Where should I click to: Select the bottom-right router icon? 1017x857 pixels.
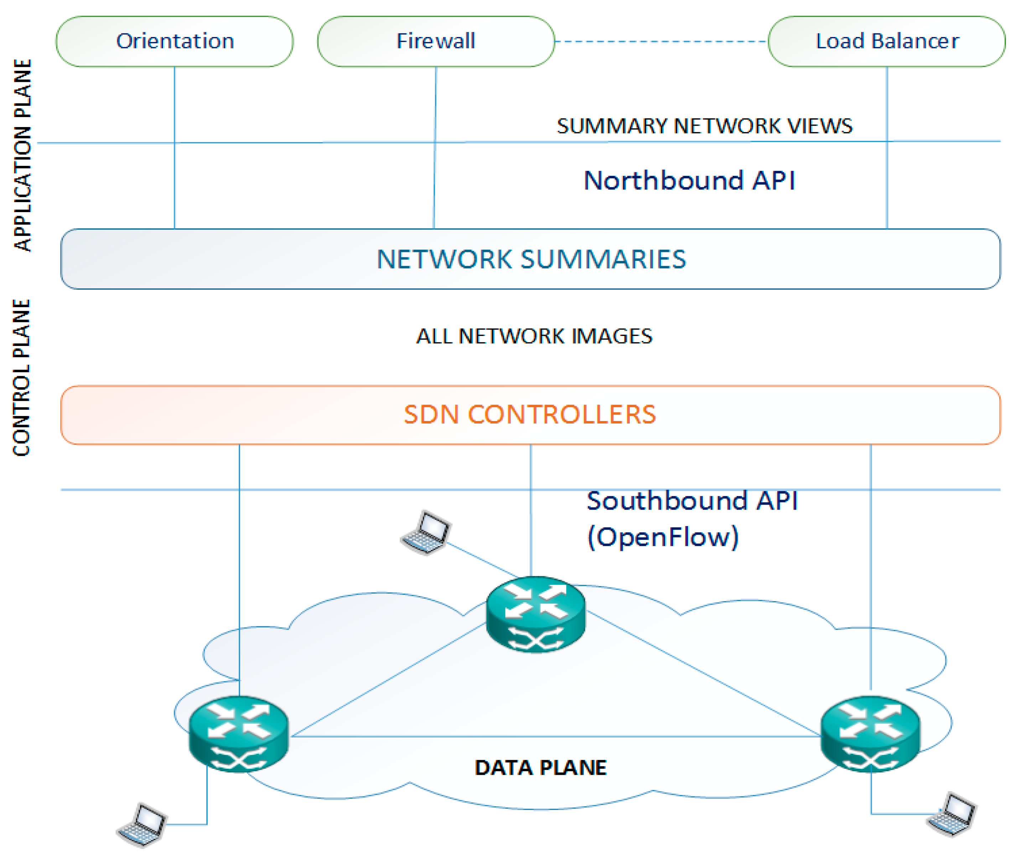coord(870,734)
